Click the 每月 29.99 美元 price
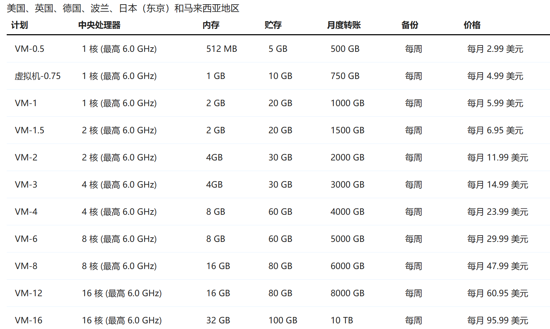550x329 pixels. tap(497, 239)
